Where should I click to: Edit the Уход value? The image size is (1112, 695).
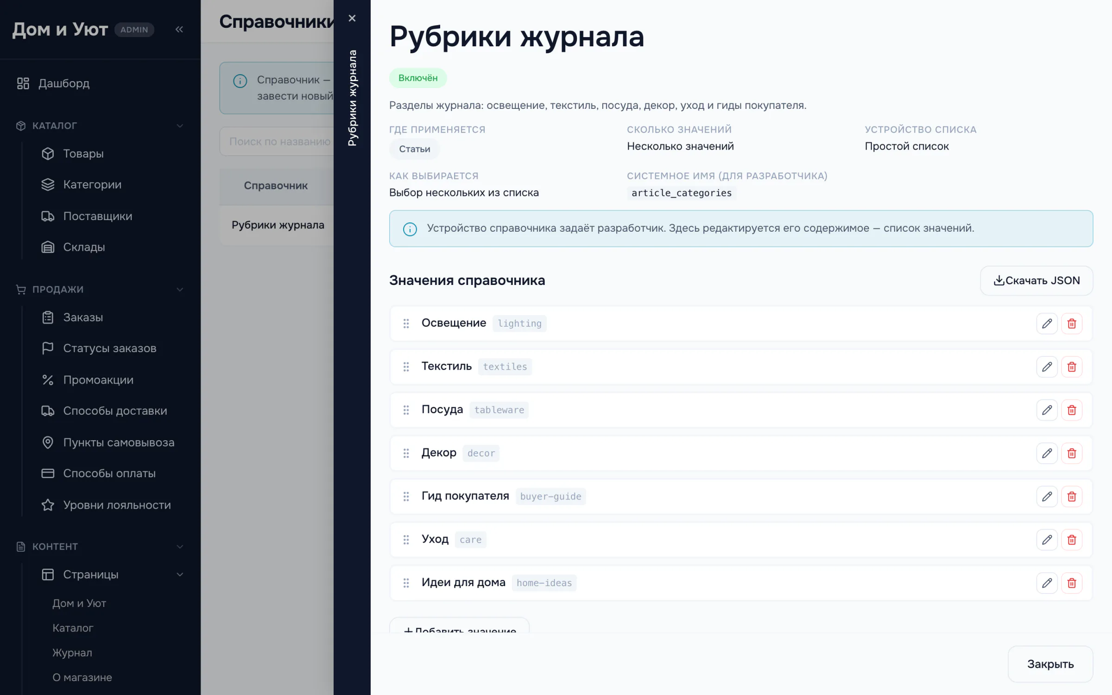(1047, 540)
